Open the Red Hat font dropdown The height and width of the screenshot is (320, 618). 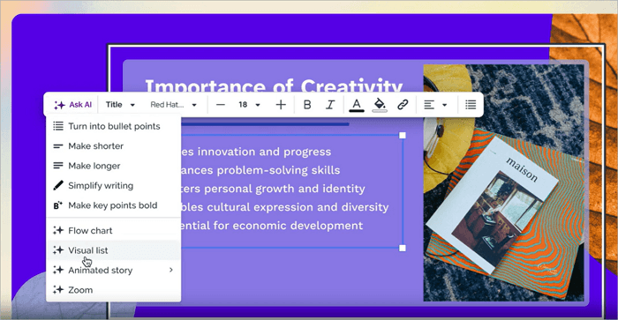pyautogui.click(x=173, y=105)
